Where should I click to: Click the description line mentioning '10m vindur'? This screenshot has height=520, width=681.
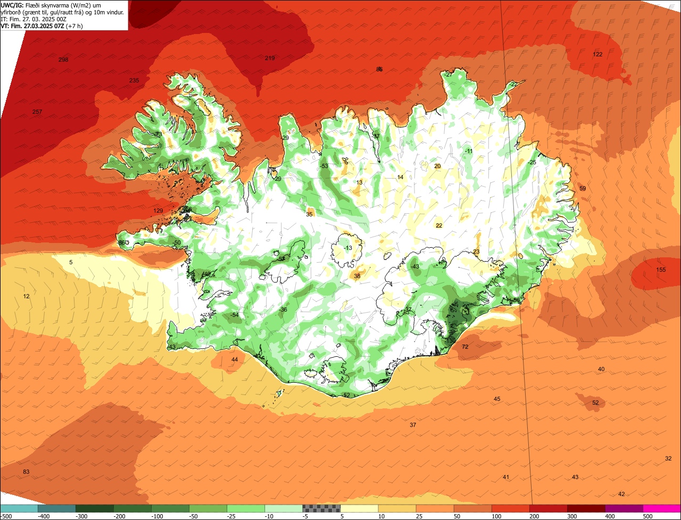coord(63,12)
